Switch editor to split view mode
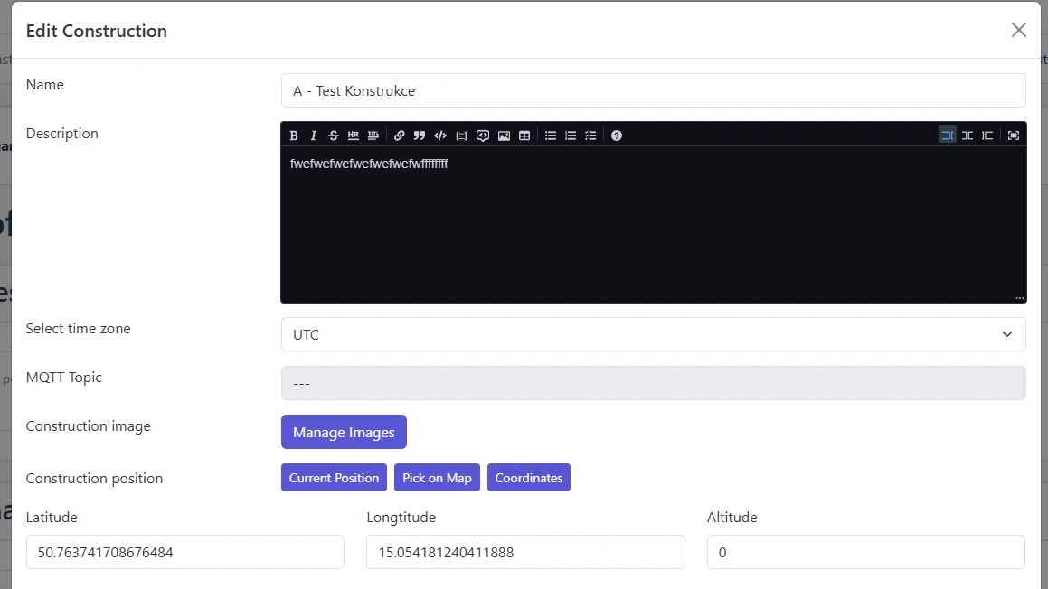This screenshot has height=589, width=1048. pyautogui.click(x=968, y=135)
